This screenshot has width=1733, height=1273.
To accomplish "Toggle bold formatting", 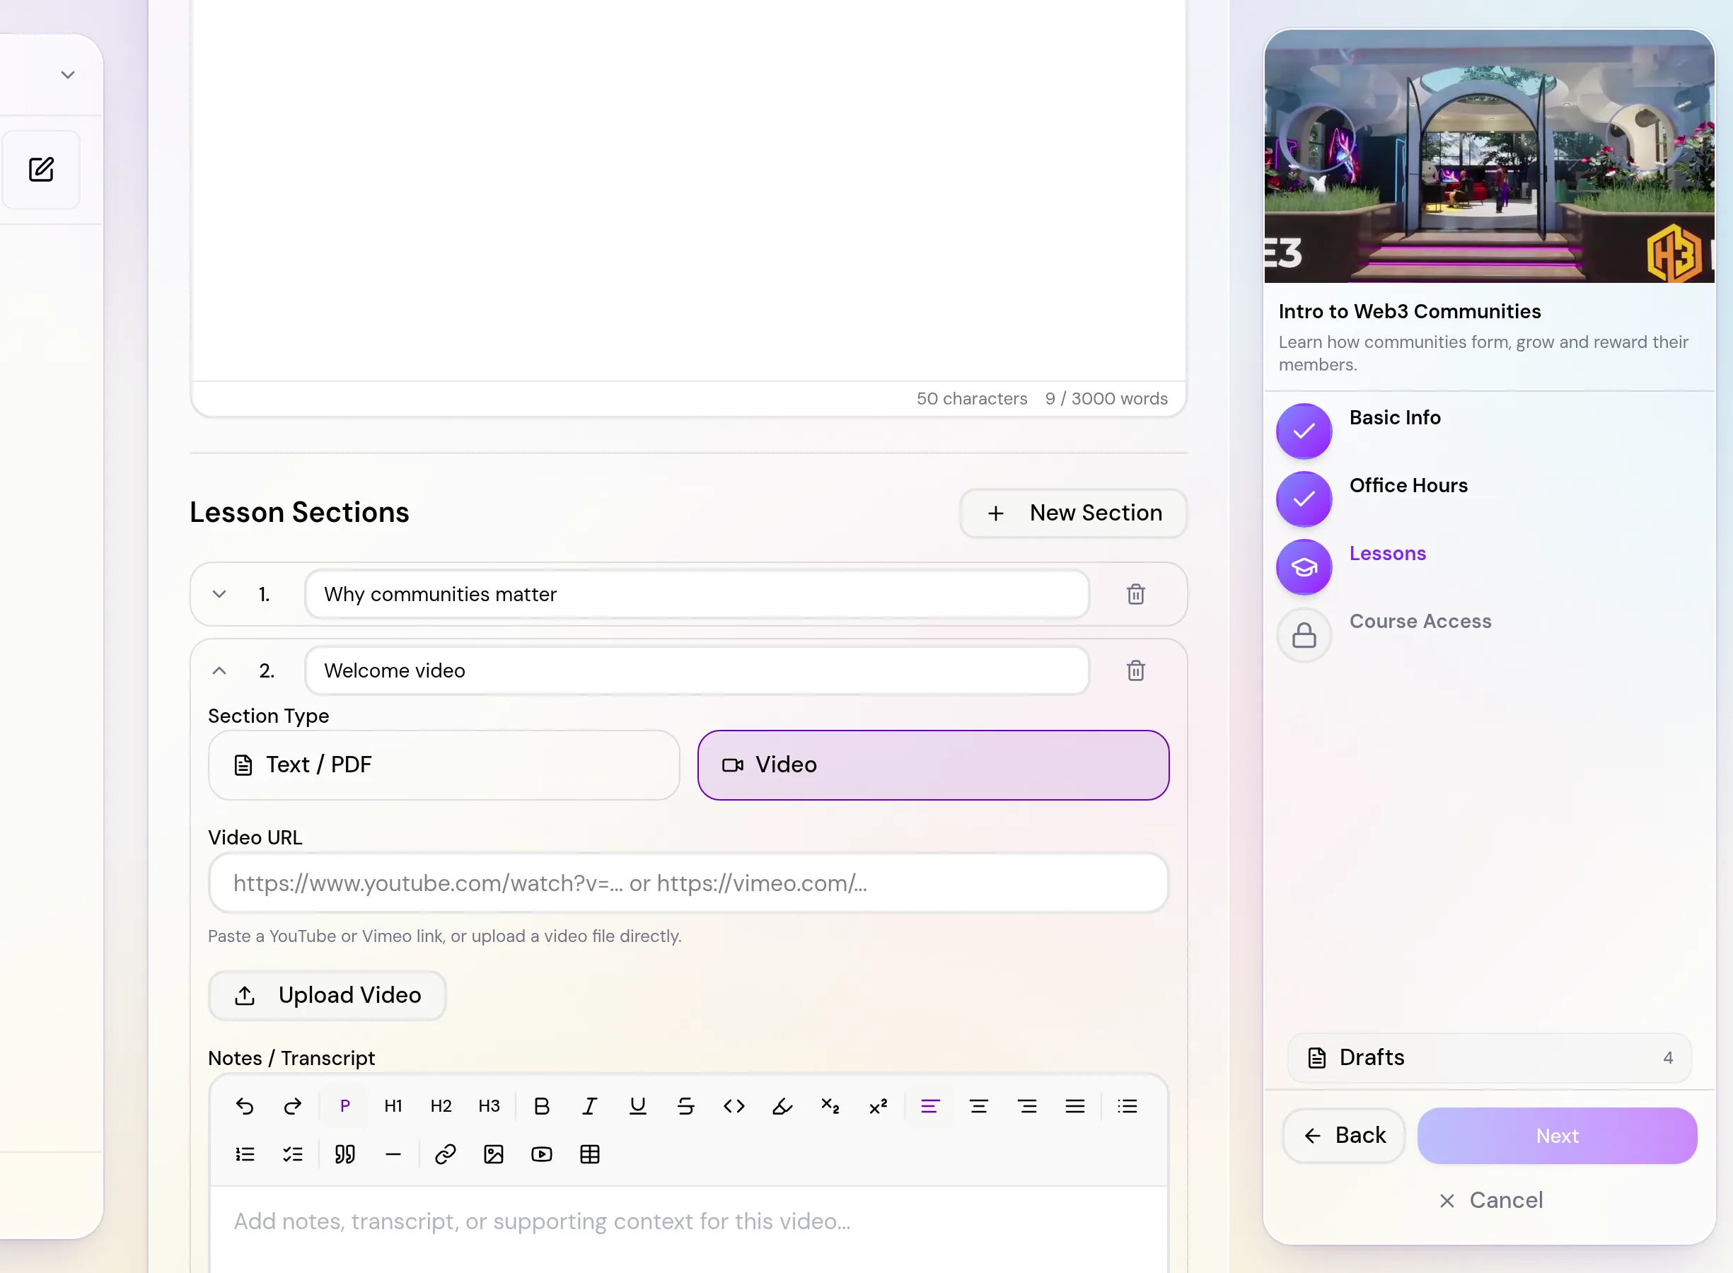I will click(542, 1107).
